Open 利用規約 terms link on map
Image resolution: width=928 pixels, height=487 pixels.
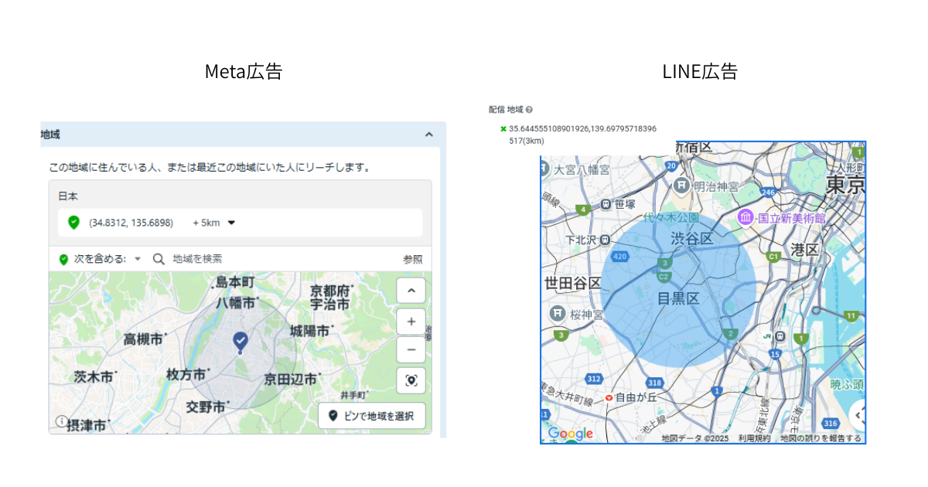pyautogui.click(x=754, y=438)
